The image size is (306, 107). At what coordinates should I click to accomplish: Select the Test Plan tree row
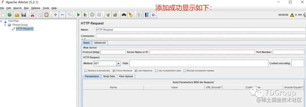[14, 21]
